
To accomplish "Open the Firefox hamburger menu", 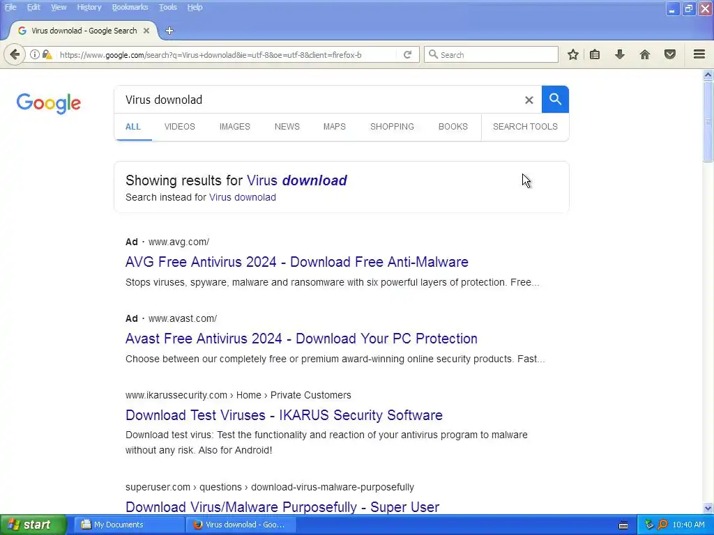I will 699,54.
